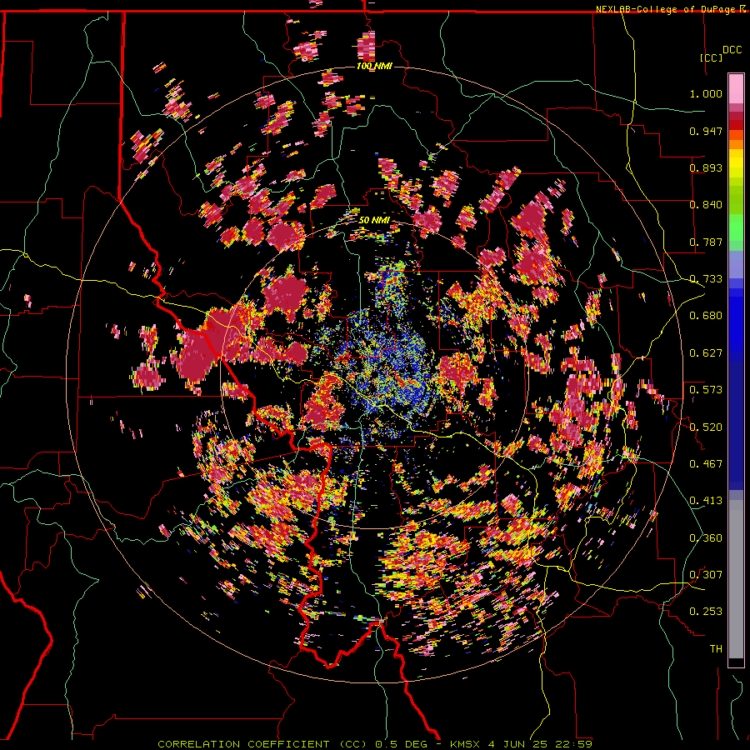Click the 0.573 legend value
750x750 pixels.
pyautogui.click(x=706, y=390)
